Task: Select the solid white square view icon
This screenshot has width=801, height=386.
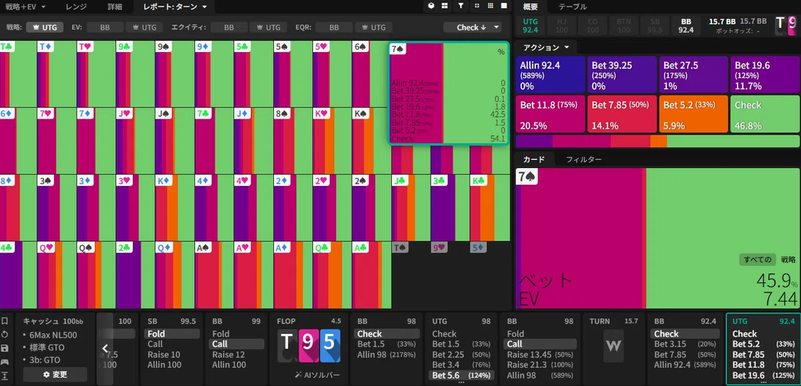Action: pyautogui.click(x=505, y=6)
